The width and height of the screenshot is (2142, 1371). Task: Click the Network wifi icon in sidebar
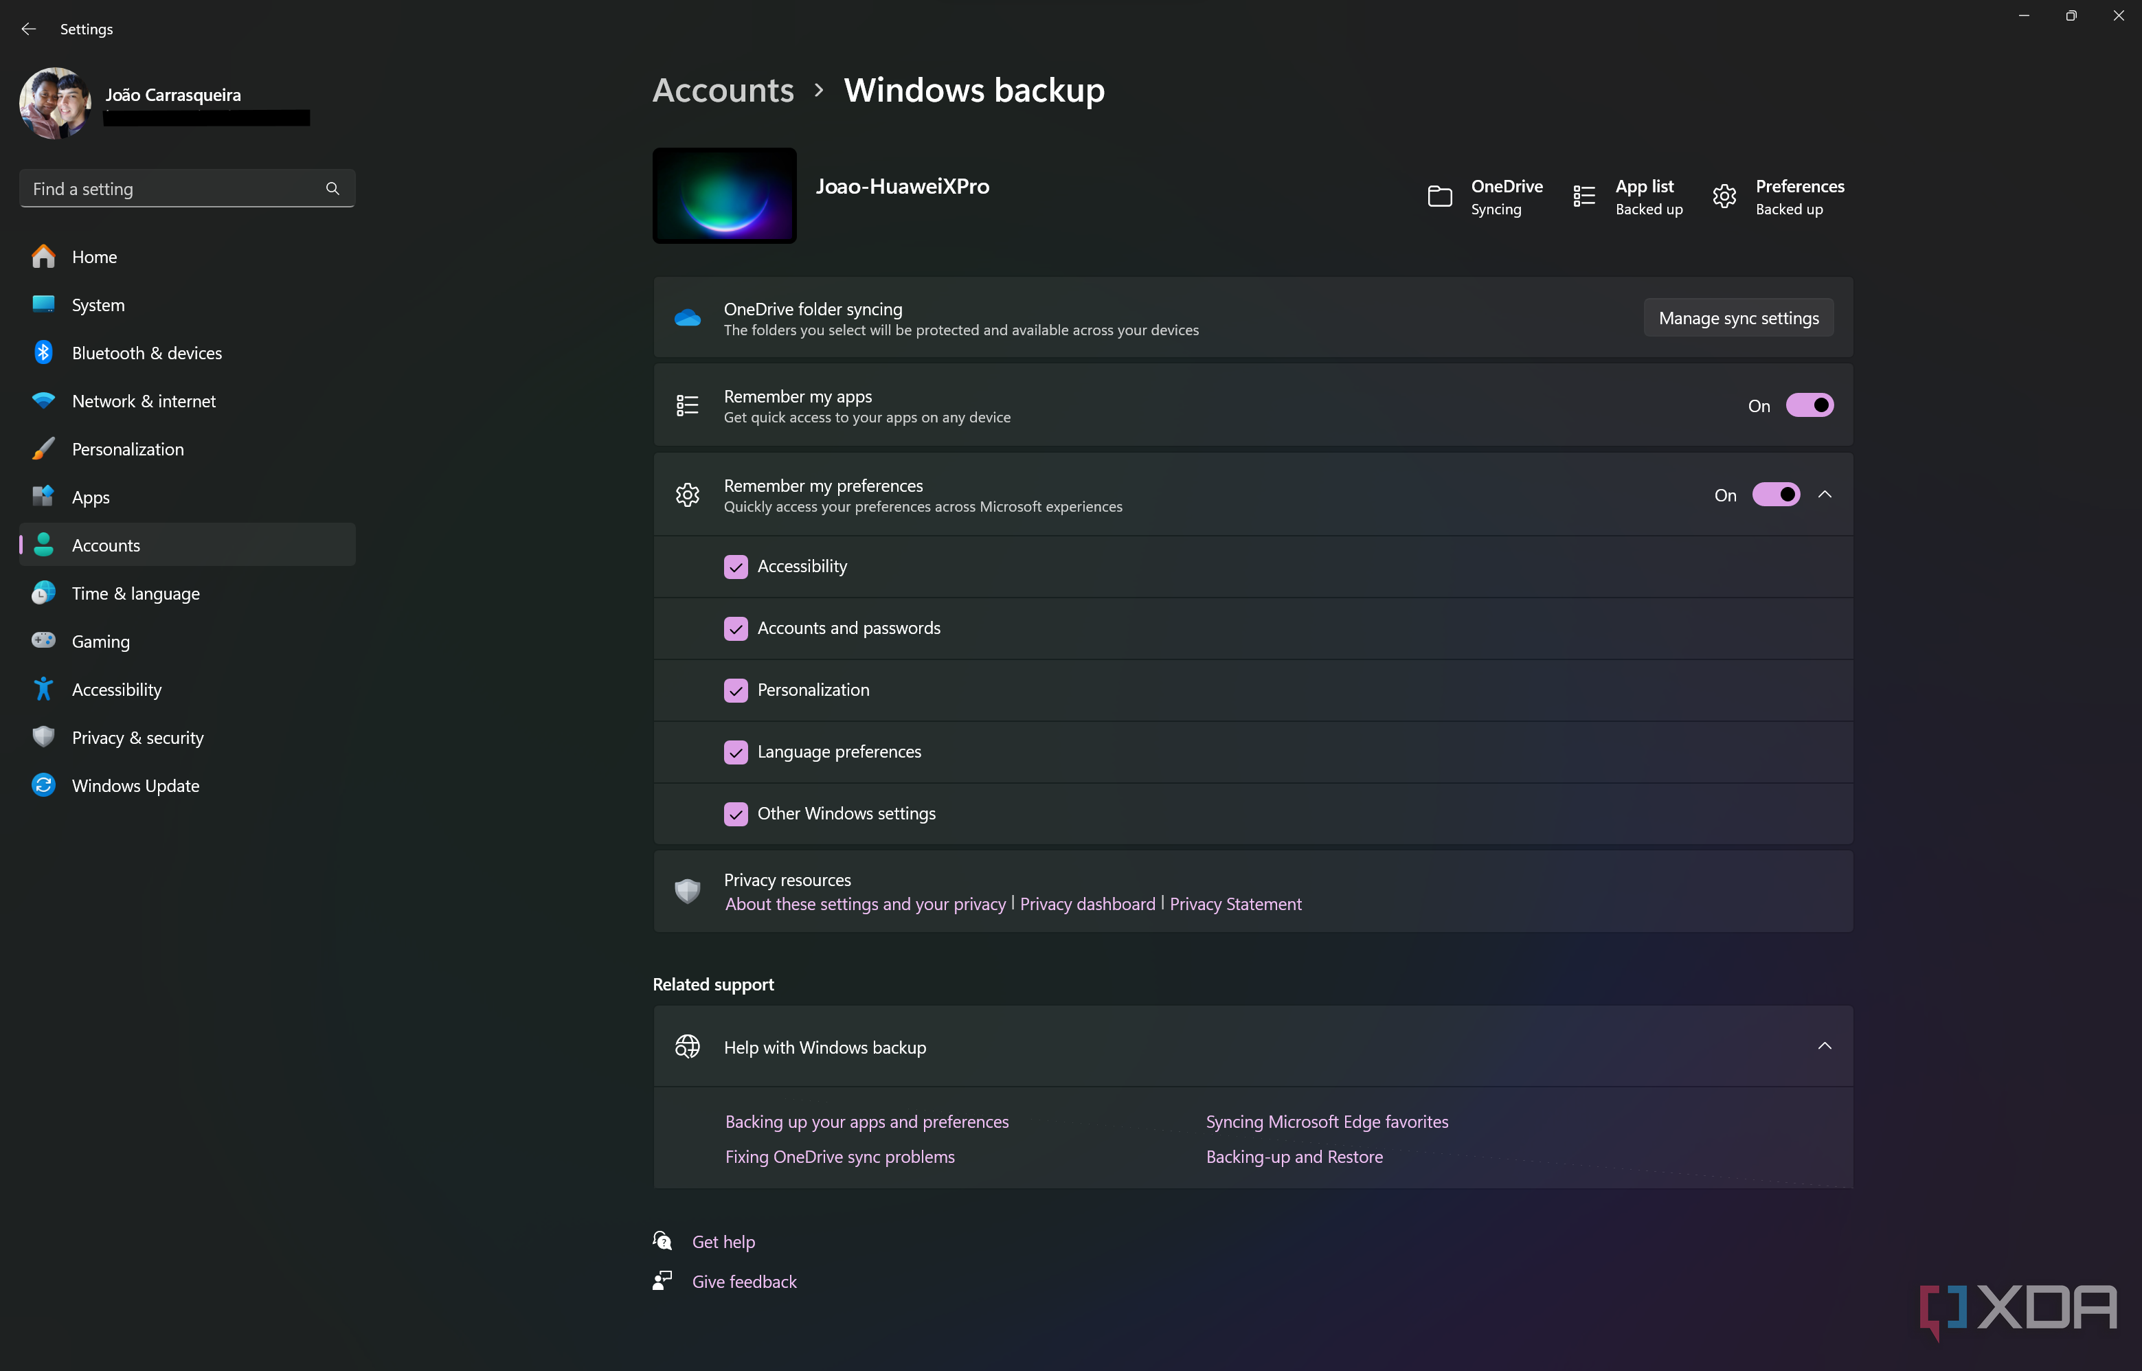pos(44,400)
